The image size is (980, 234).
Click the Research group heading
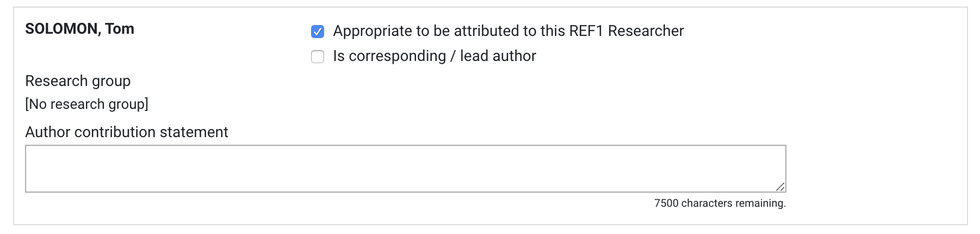pos(78,81)
